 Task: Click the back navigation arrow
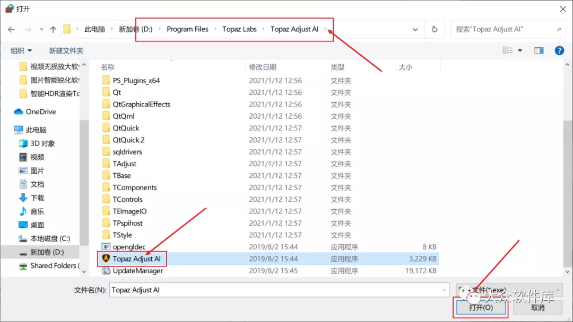pos(12,30)
